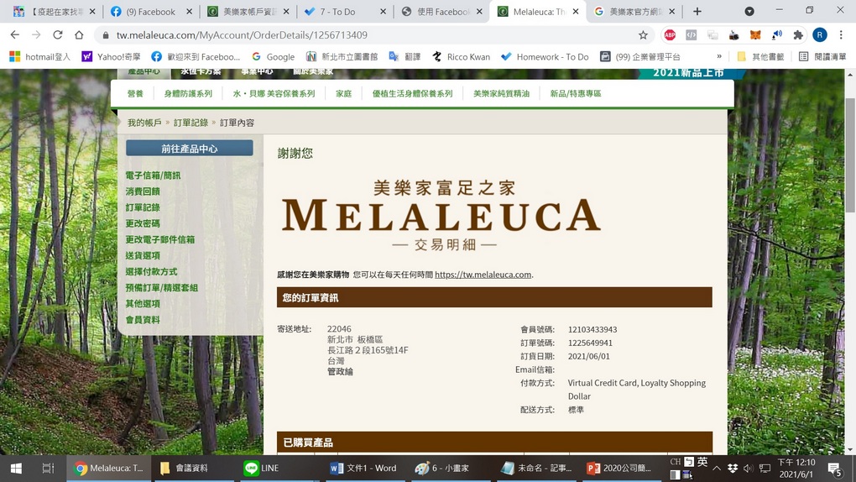Image resolution: width=856 pixels, height=482 pixels.
Task: Open the Ricco Kwan bookmark
Action: click(x=461, y=57)
